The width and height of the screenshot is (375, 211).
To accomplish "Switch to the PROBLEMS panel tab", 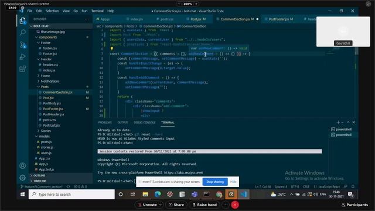I will coord(105,122).
